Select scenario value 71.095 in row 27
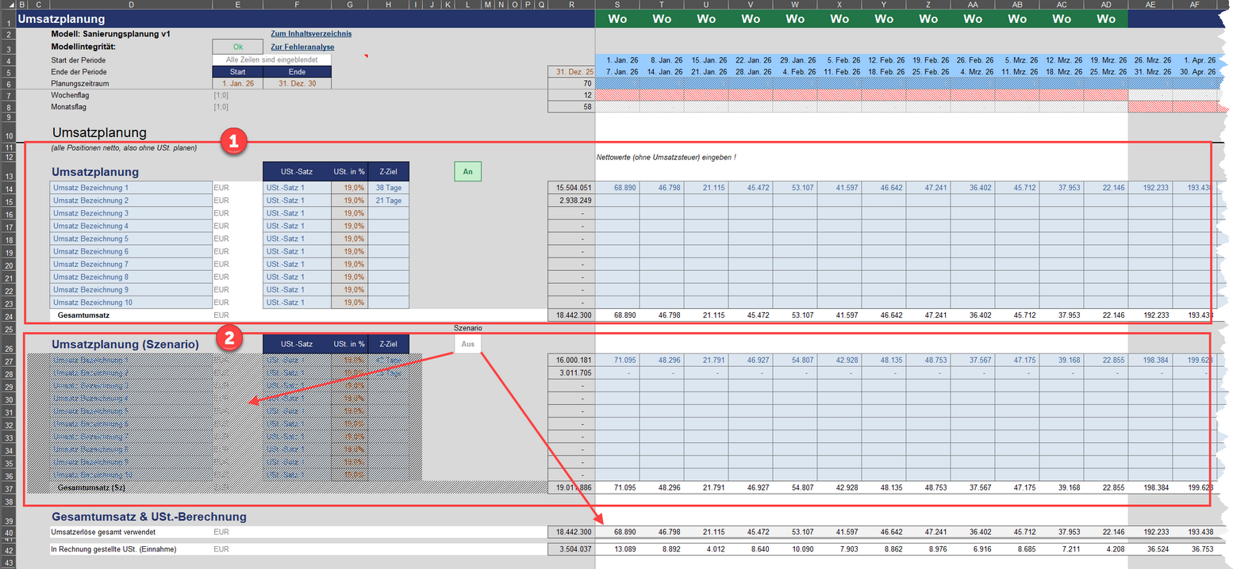The width and height of the screenshot is (1233, 569). pyautogui.click(x=617, y=361)
